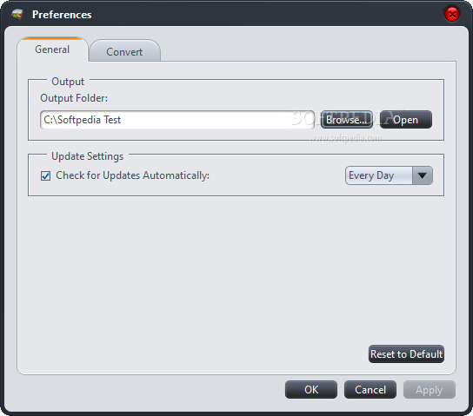This screenshot has height=416, width=473.
Task: Click Reset to Default
Action: [x=406, y=354]
